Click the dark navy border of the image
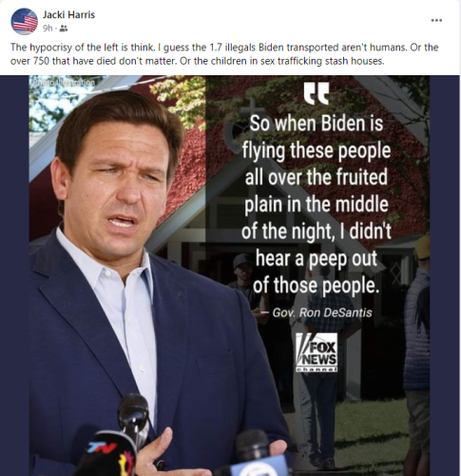This screenshot has height=476, width=461. tap(14, 275)
